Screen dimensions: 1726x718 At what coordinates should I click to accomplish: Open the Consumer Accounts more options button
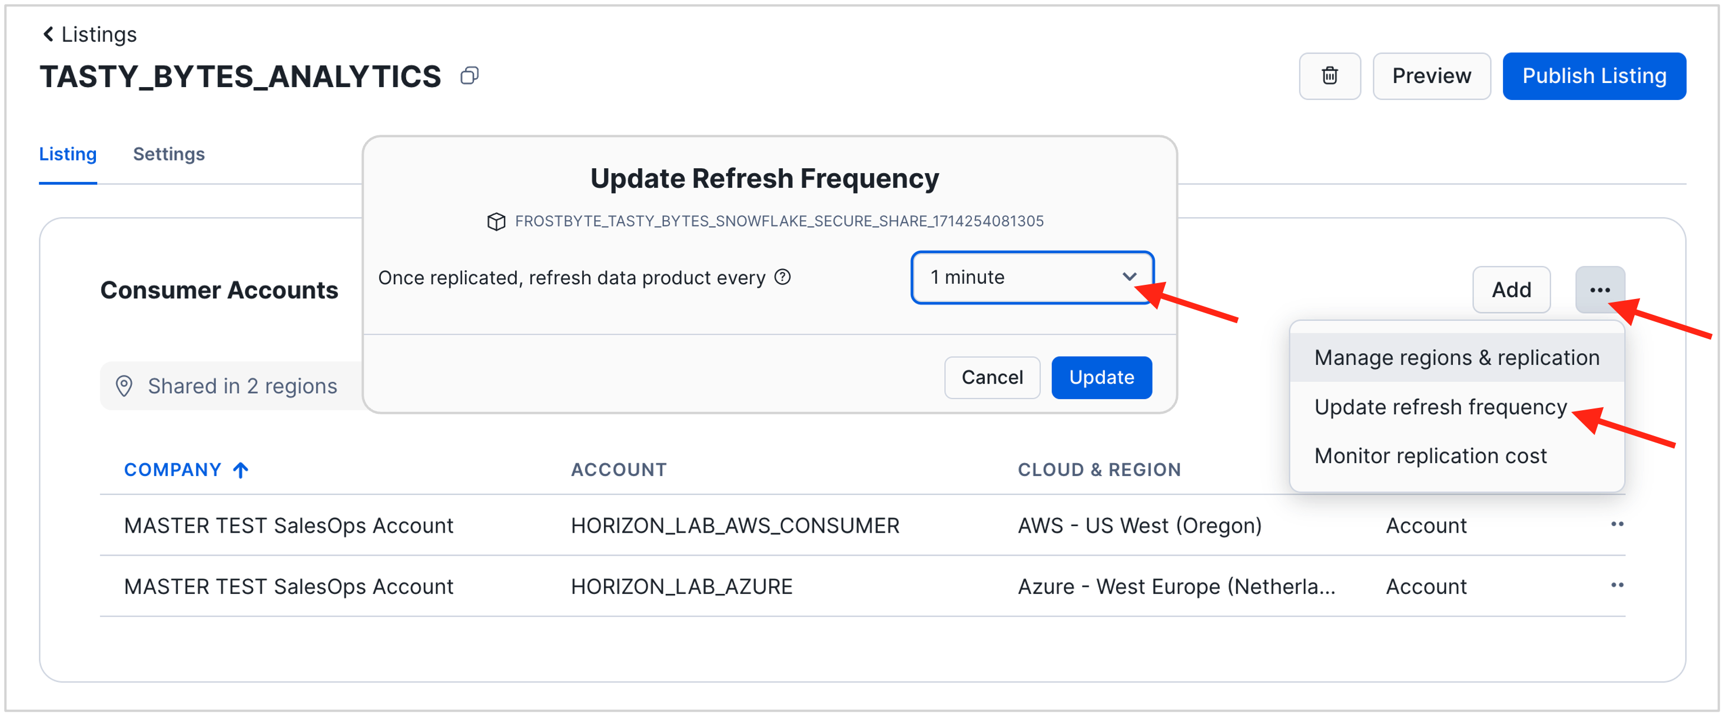[x=1599, y=290]
